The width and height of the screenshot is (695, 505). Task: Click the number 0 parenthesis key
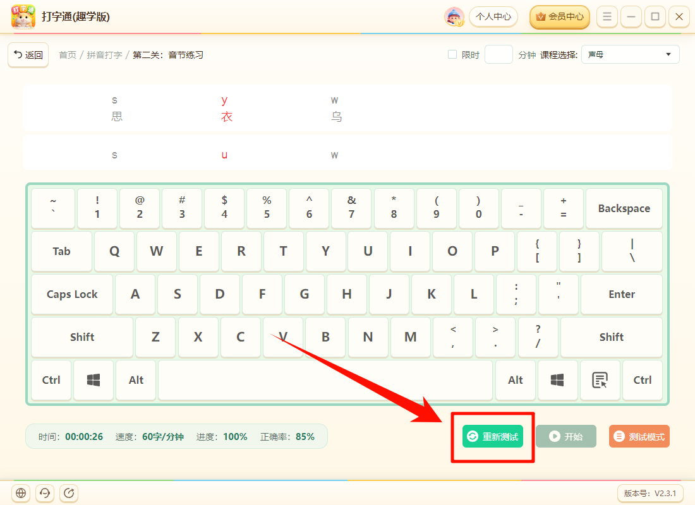tap(479, 208)
